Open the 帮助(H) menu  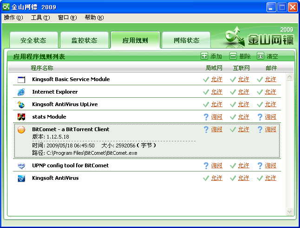pos(94,18)
